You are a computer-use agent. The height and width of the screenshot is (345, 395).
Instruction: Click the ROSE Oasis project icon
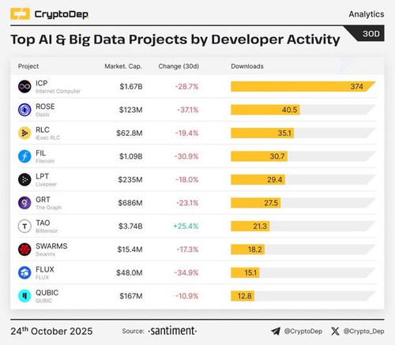24,110
